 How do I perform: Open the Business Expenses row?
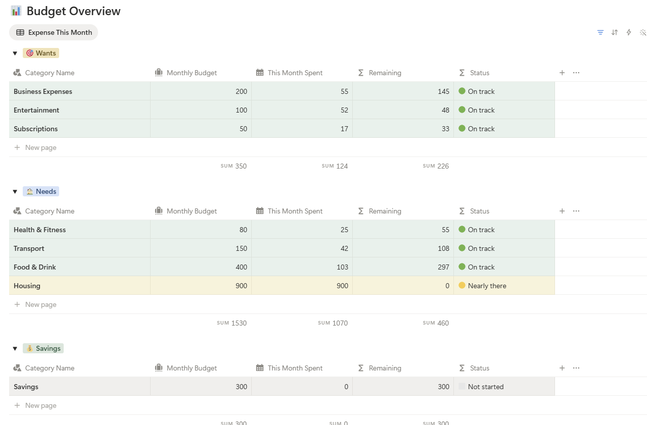(x=282, y=91)
